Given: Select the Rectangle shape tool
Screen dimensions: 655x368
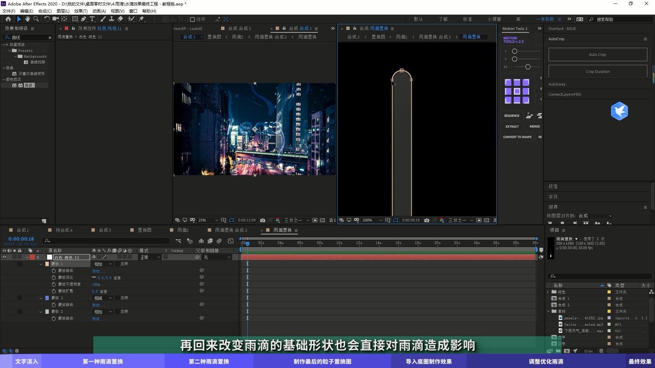Looking at the screenshot, I should pos(75,19).
